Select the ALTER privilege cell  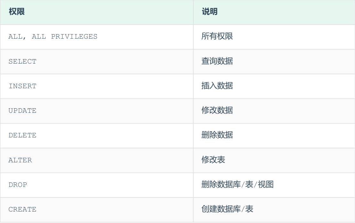click(x=20, y=160)
